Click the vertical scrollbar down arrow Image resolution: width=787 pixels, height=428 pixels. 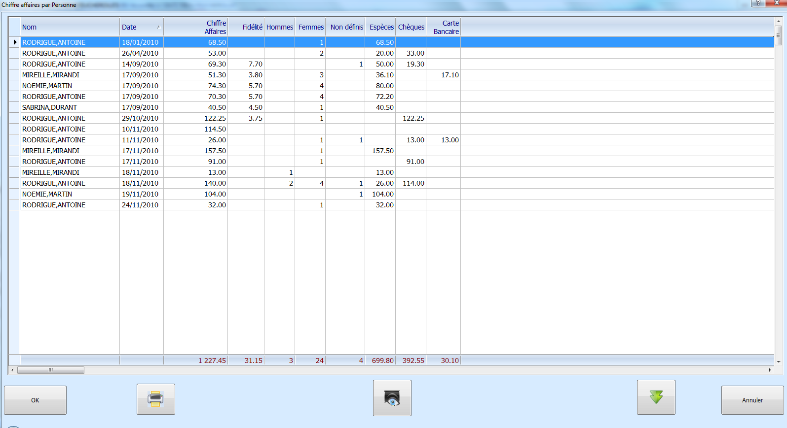click(779, 362)
